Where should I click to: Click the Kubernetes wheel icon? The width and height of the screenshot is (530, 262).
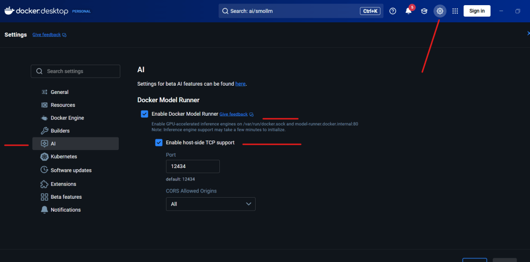[x=44, y=157]
